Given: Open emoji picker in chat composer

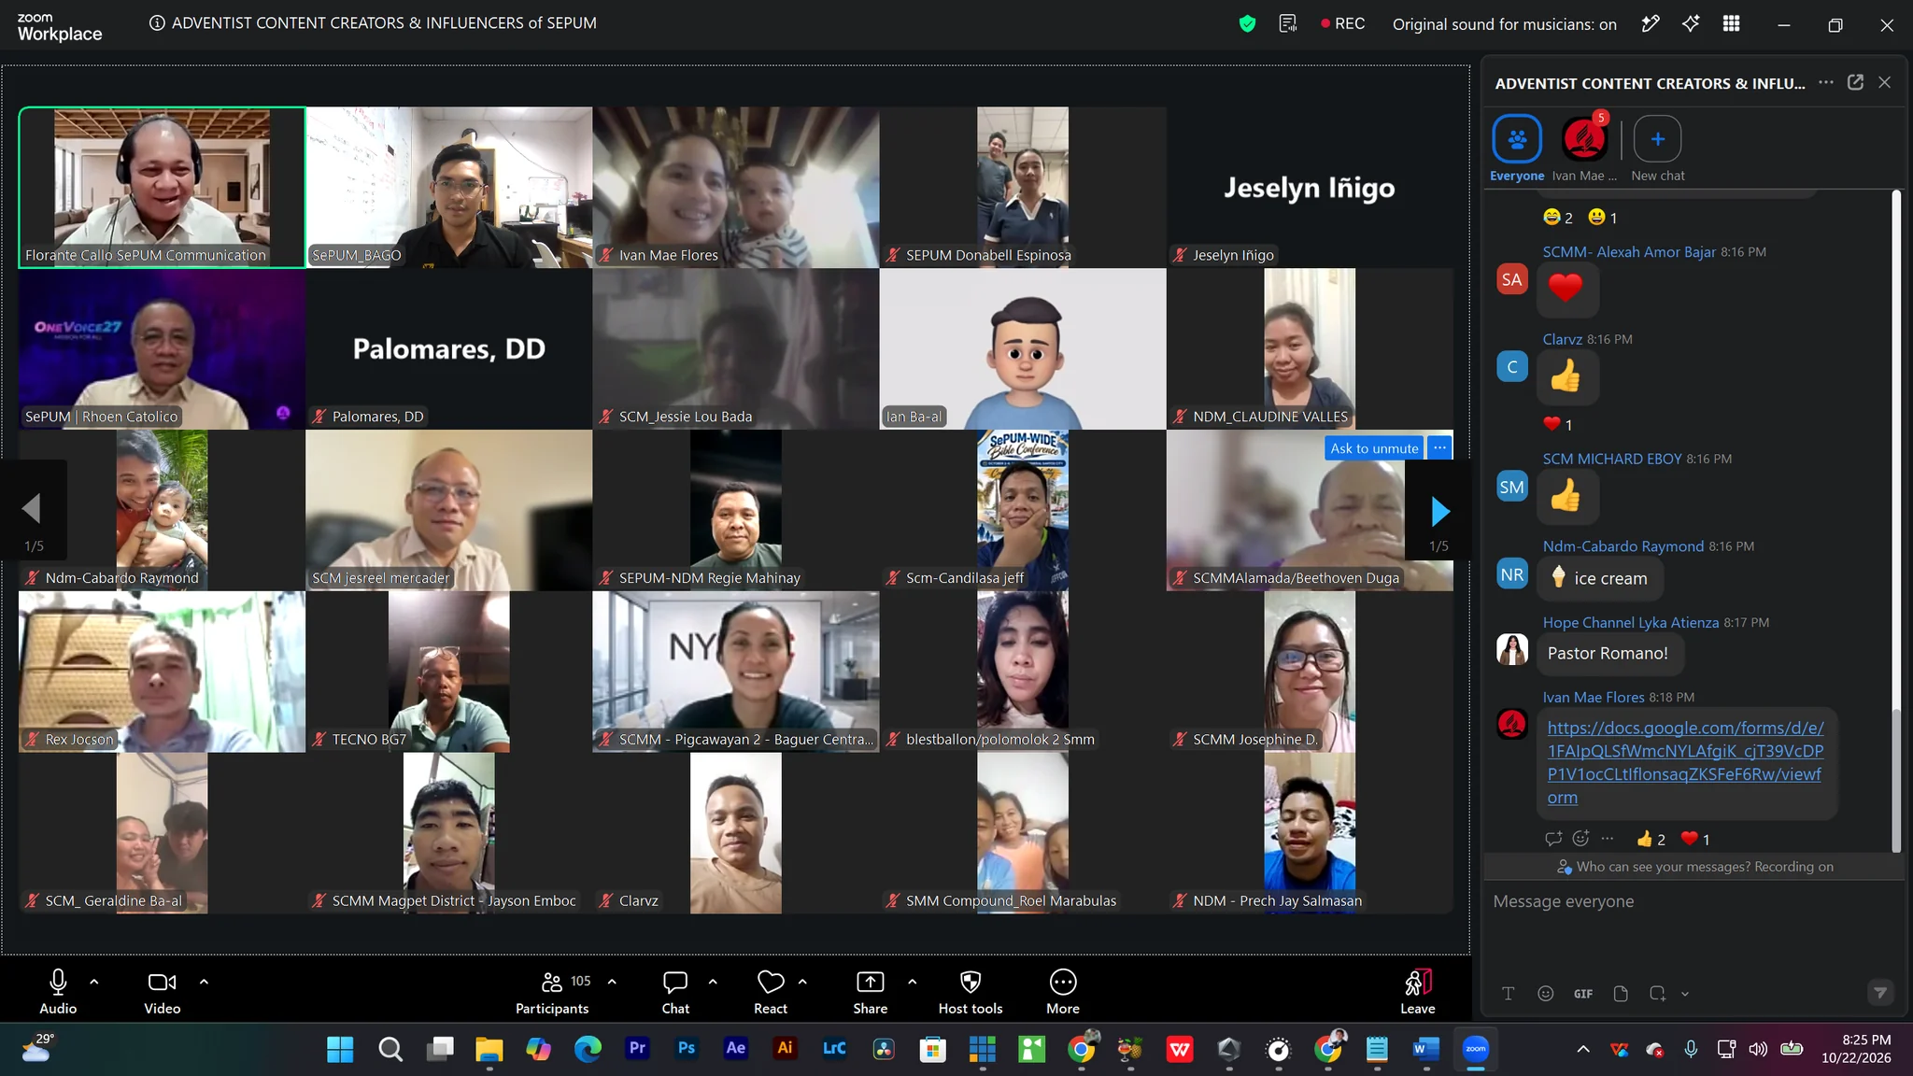Looking at the screenshot, I should (x=1545, y=993).
